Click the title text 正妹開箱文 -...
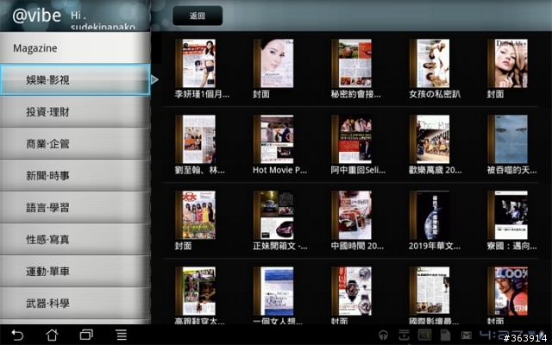552x345 pixels. pos(279,246)
